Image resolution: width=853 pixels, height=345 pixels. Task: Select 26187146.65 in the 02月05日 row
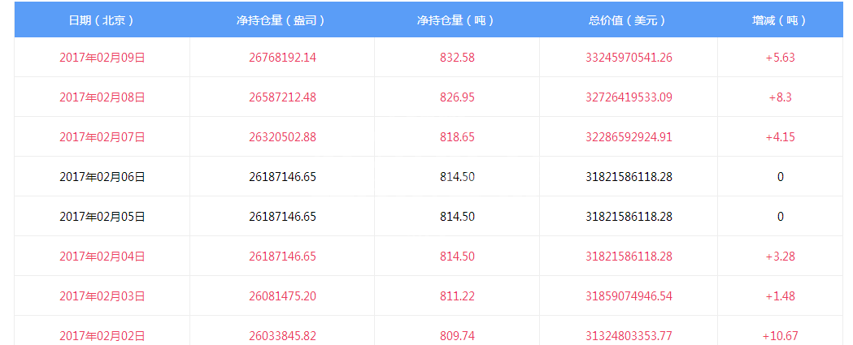coord(282,216)
